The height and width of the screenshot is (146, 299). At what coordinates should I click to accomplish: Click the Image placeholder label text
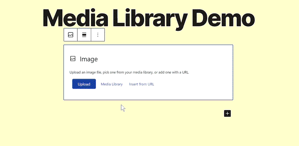tap(89, 59)
